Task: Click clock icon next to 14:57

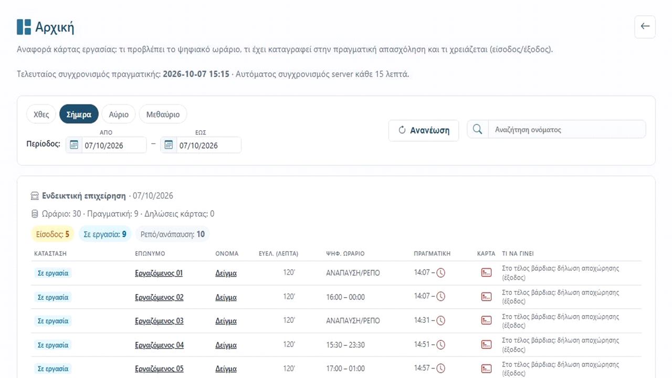Action: pos(441,369)
